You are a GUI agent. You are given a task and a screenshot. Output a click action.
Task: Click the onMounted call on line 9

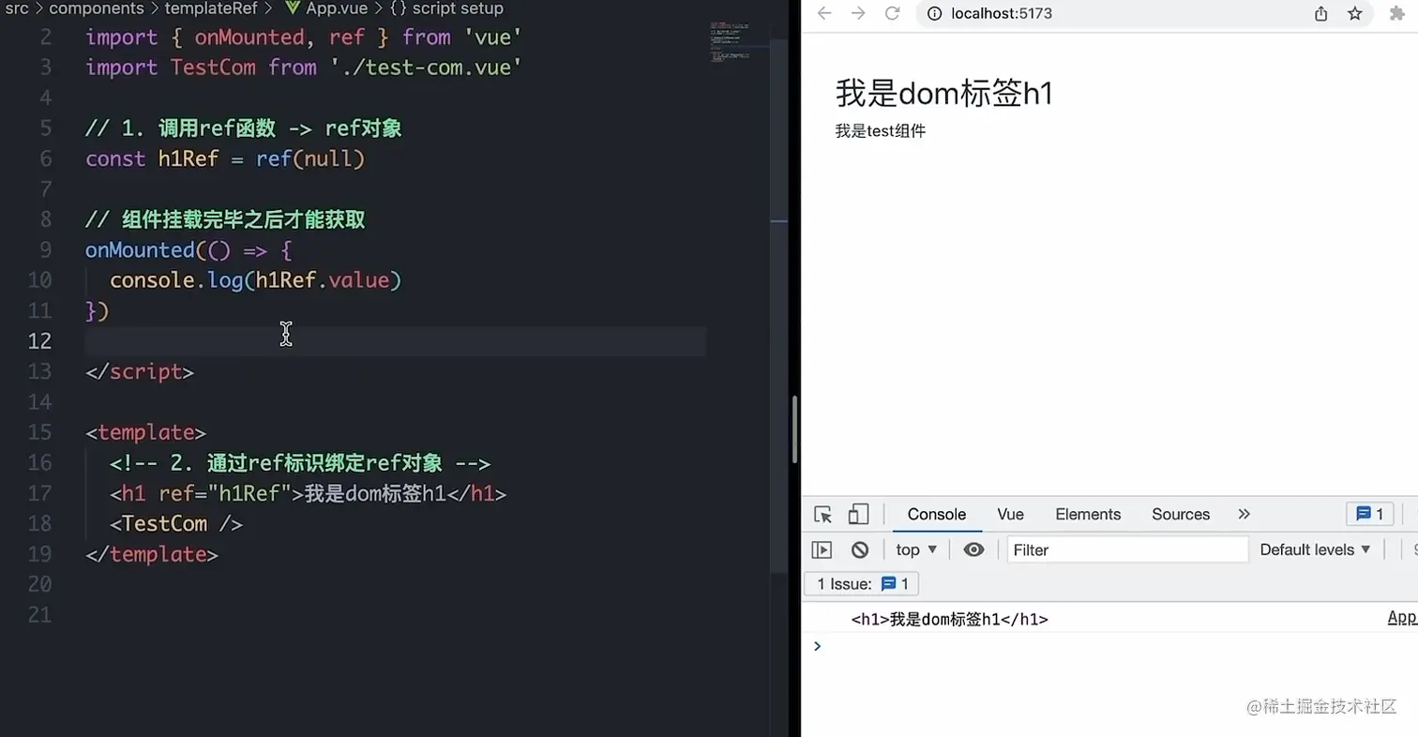tap(139, 250)
